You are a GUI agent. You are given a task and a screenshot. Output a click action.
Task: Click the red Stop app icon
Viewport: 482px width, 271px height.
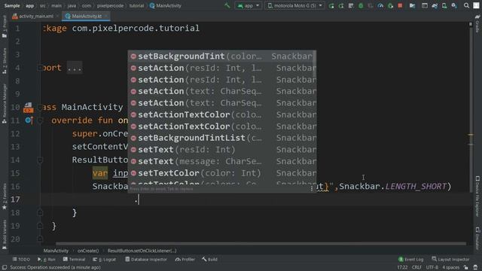point(400,5)
